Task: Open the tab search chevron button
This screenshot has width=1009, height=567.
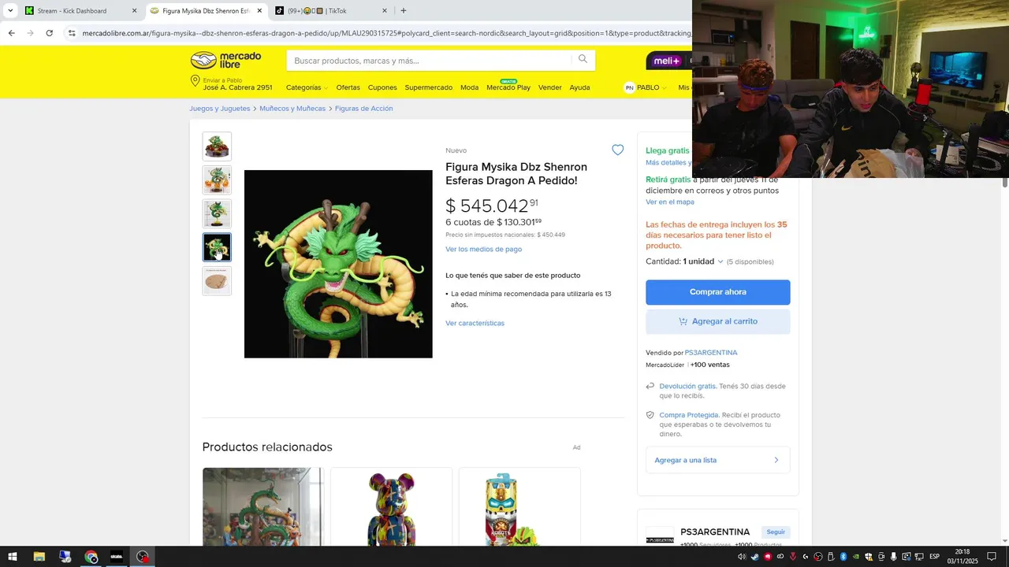Action: tap(10, 11)
